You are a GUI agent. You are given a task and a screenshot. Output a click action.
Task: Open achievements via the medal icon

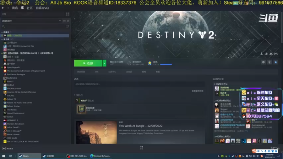(150, 63)
